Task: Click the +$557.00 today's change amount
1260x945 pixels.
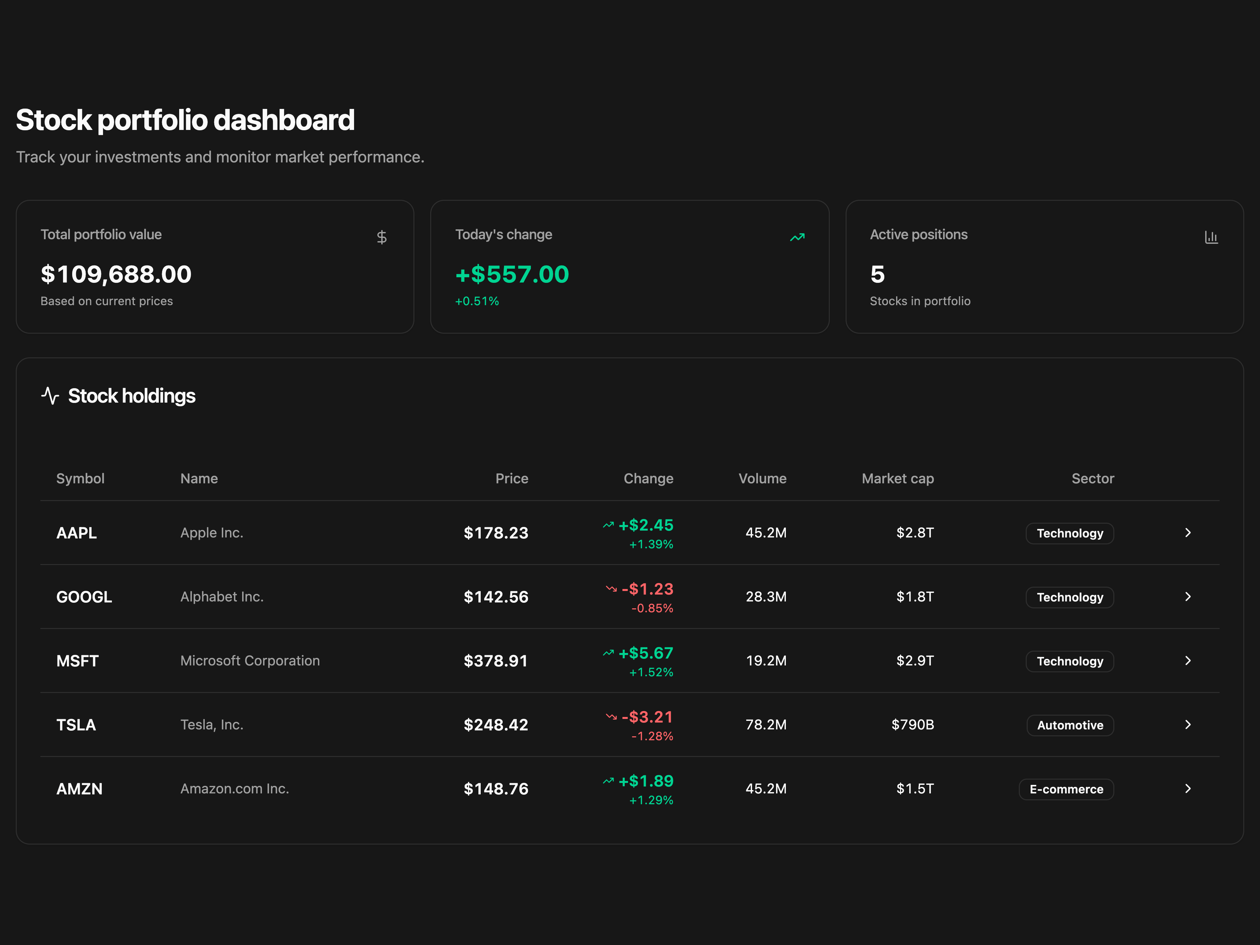Action: (512, 275)
